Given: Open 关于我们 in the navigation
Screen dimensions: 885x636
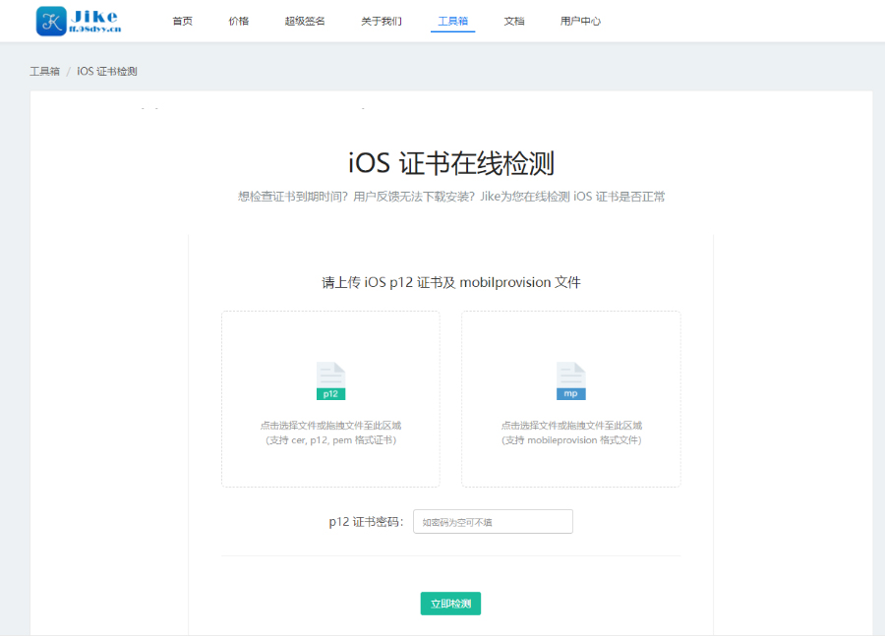Looking at the screenshot, I should tap(382, 22).
